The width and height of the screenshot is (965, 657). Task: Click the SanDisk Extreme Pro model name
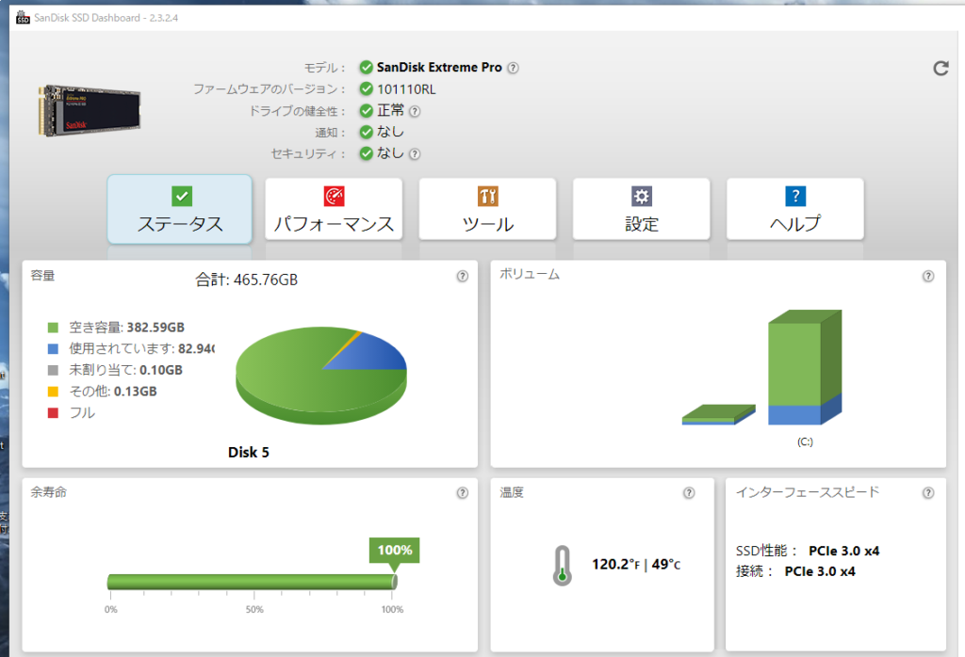click(439, 68)
